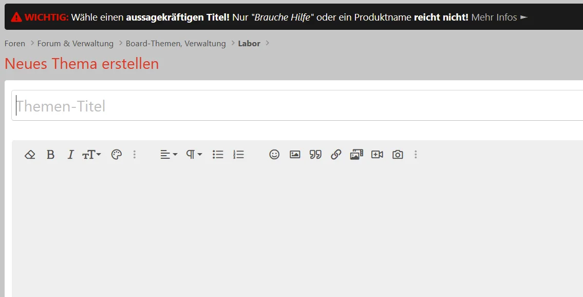Toggle italic text formatting
The image size is (583, 297).
point(70,155)
